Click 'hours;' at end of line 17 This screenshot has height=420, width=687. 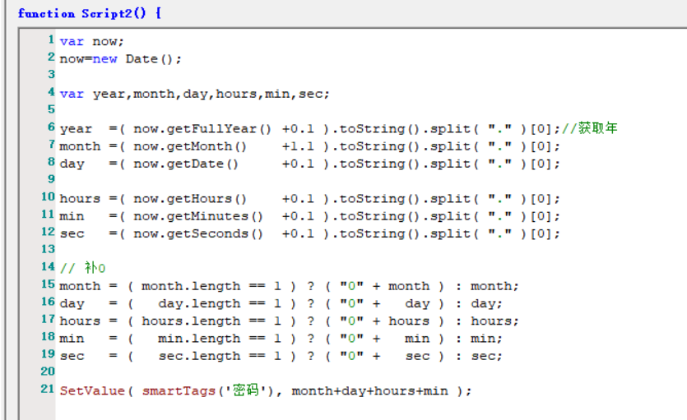(x=494, y=321)
